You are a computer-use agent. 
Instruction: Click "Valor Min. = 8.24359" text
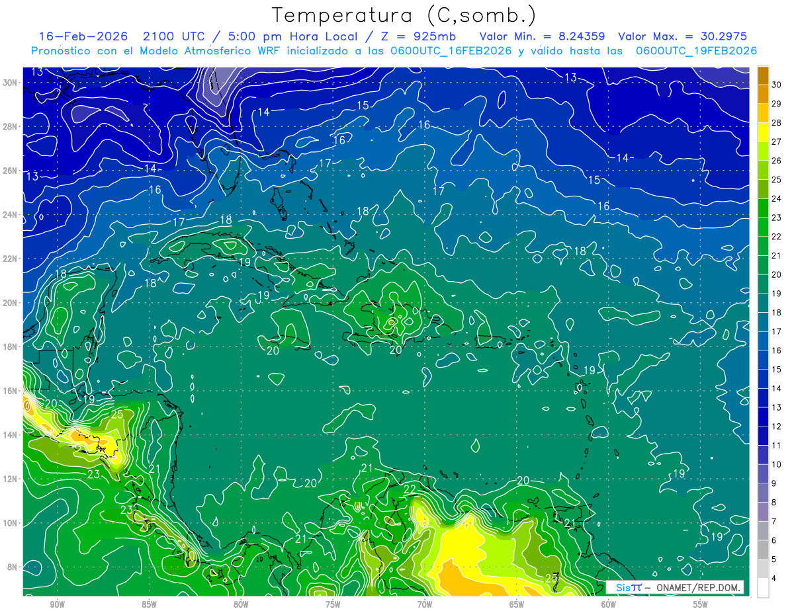(542, 36)
